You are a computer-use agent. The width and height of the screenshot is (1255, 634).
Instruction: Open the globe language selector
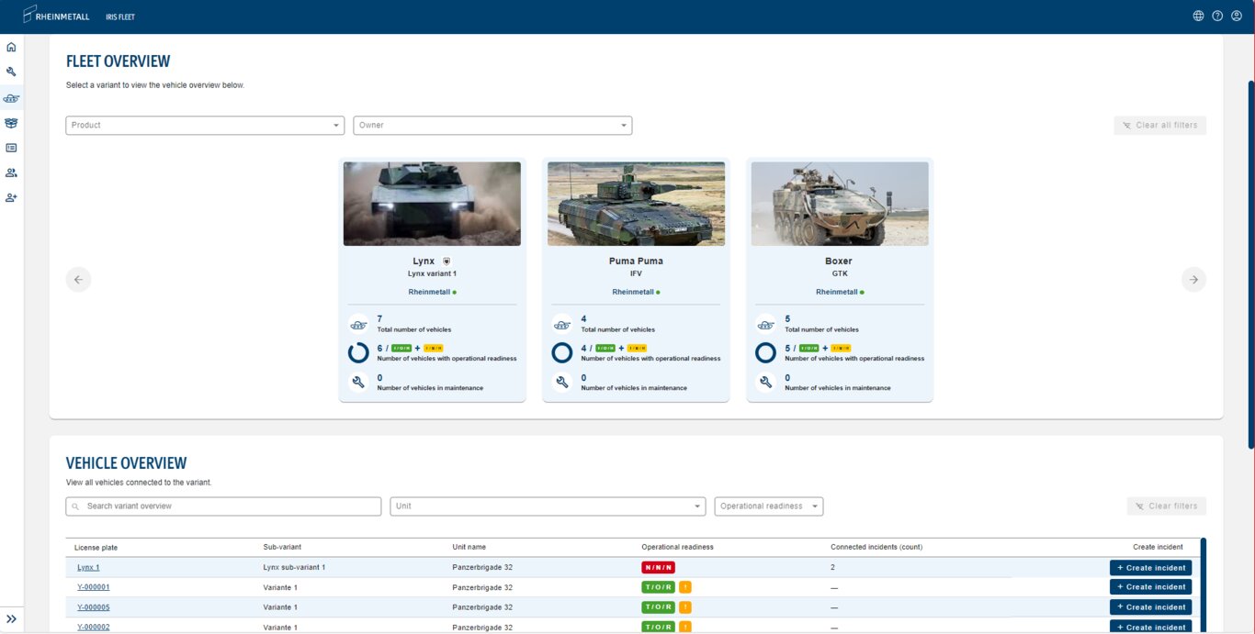1198,16
